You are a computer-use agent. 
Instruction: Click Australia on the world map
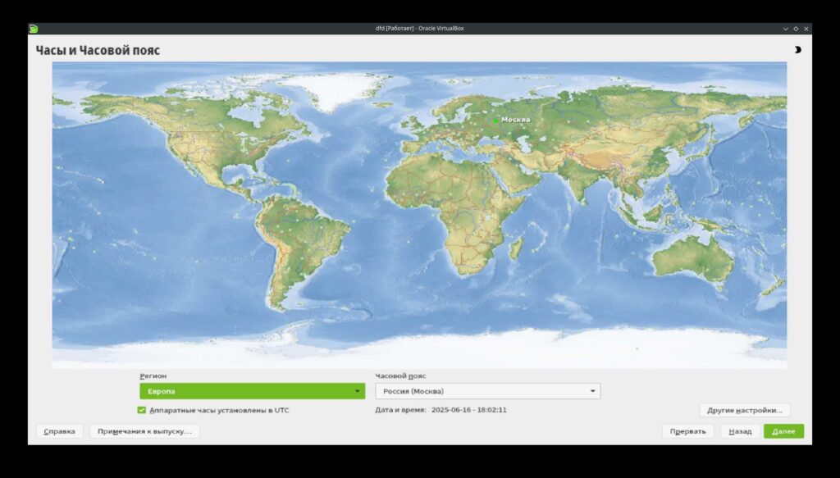[x=694, y=258]
